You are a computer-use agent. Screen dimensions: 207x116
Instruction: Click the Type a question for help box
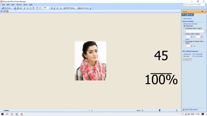194,5
